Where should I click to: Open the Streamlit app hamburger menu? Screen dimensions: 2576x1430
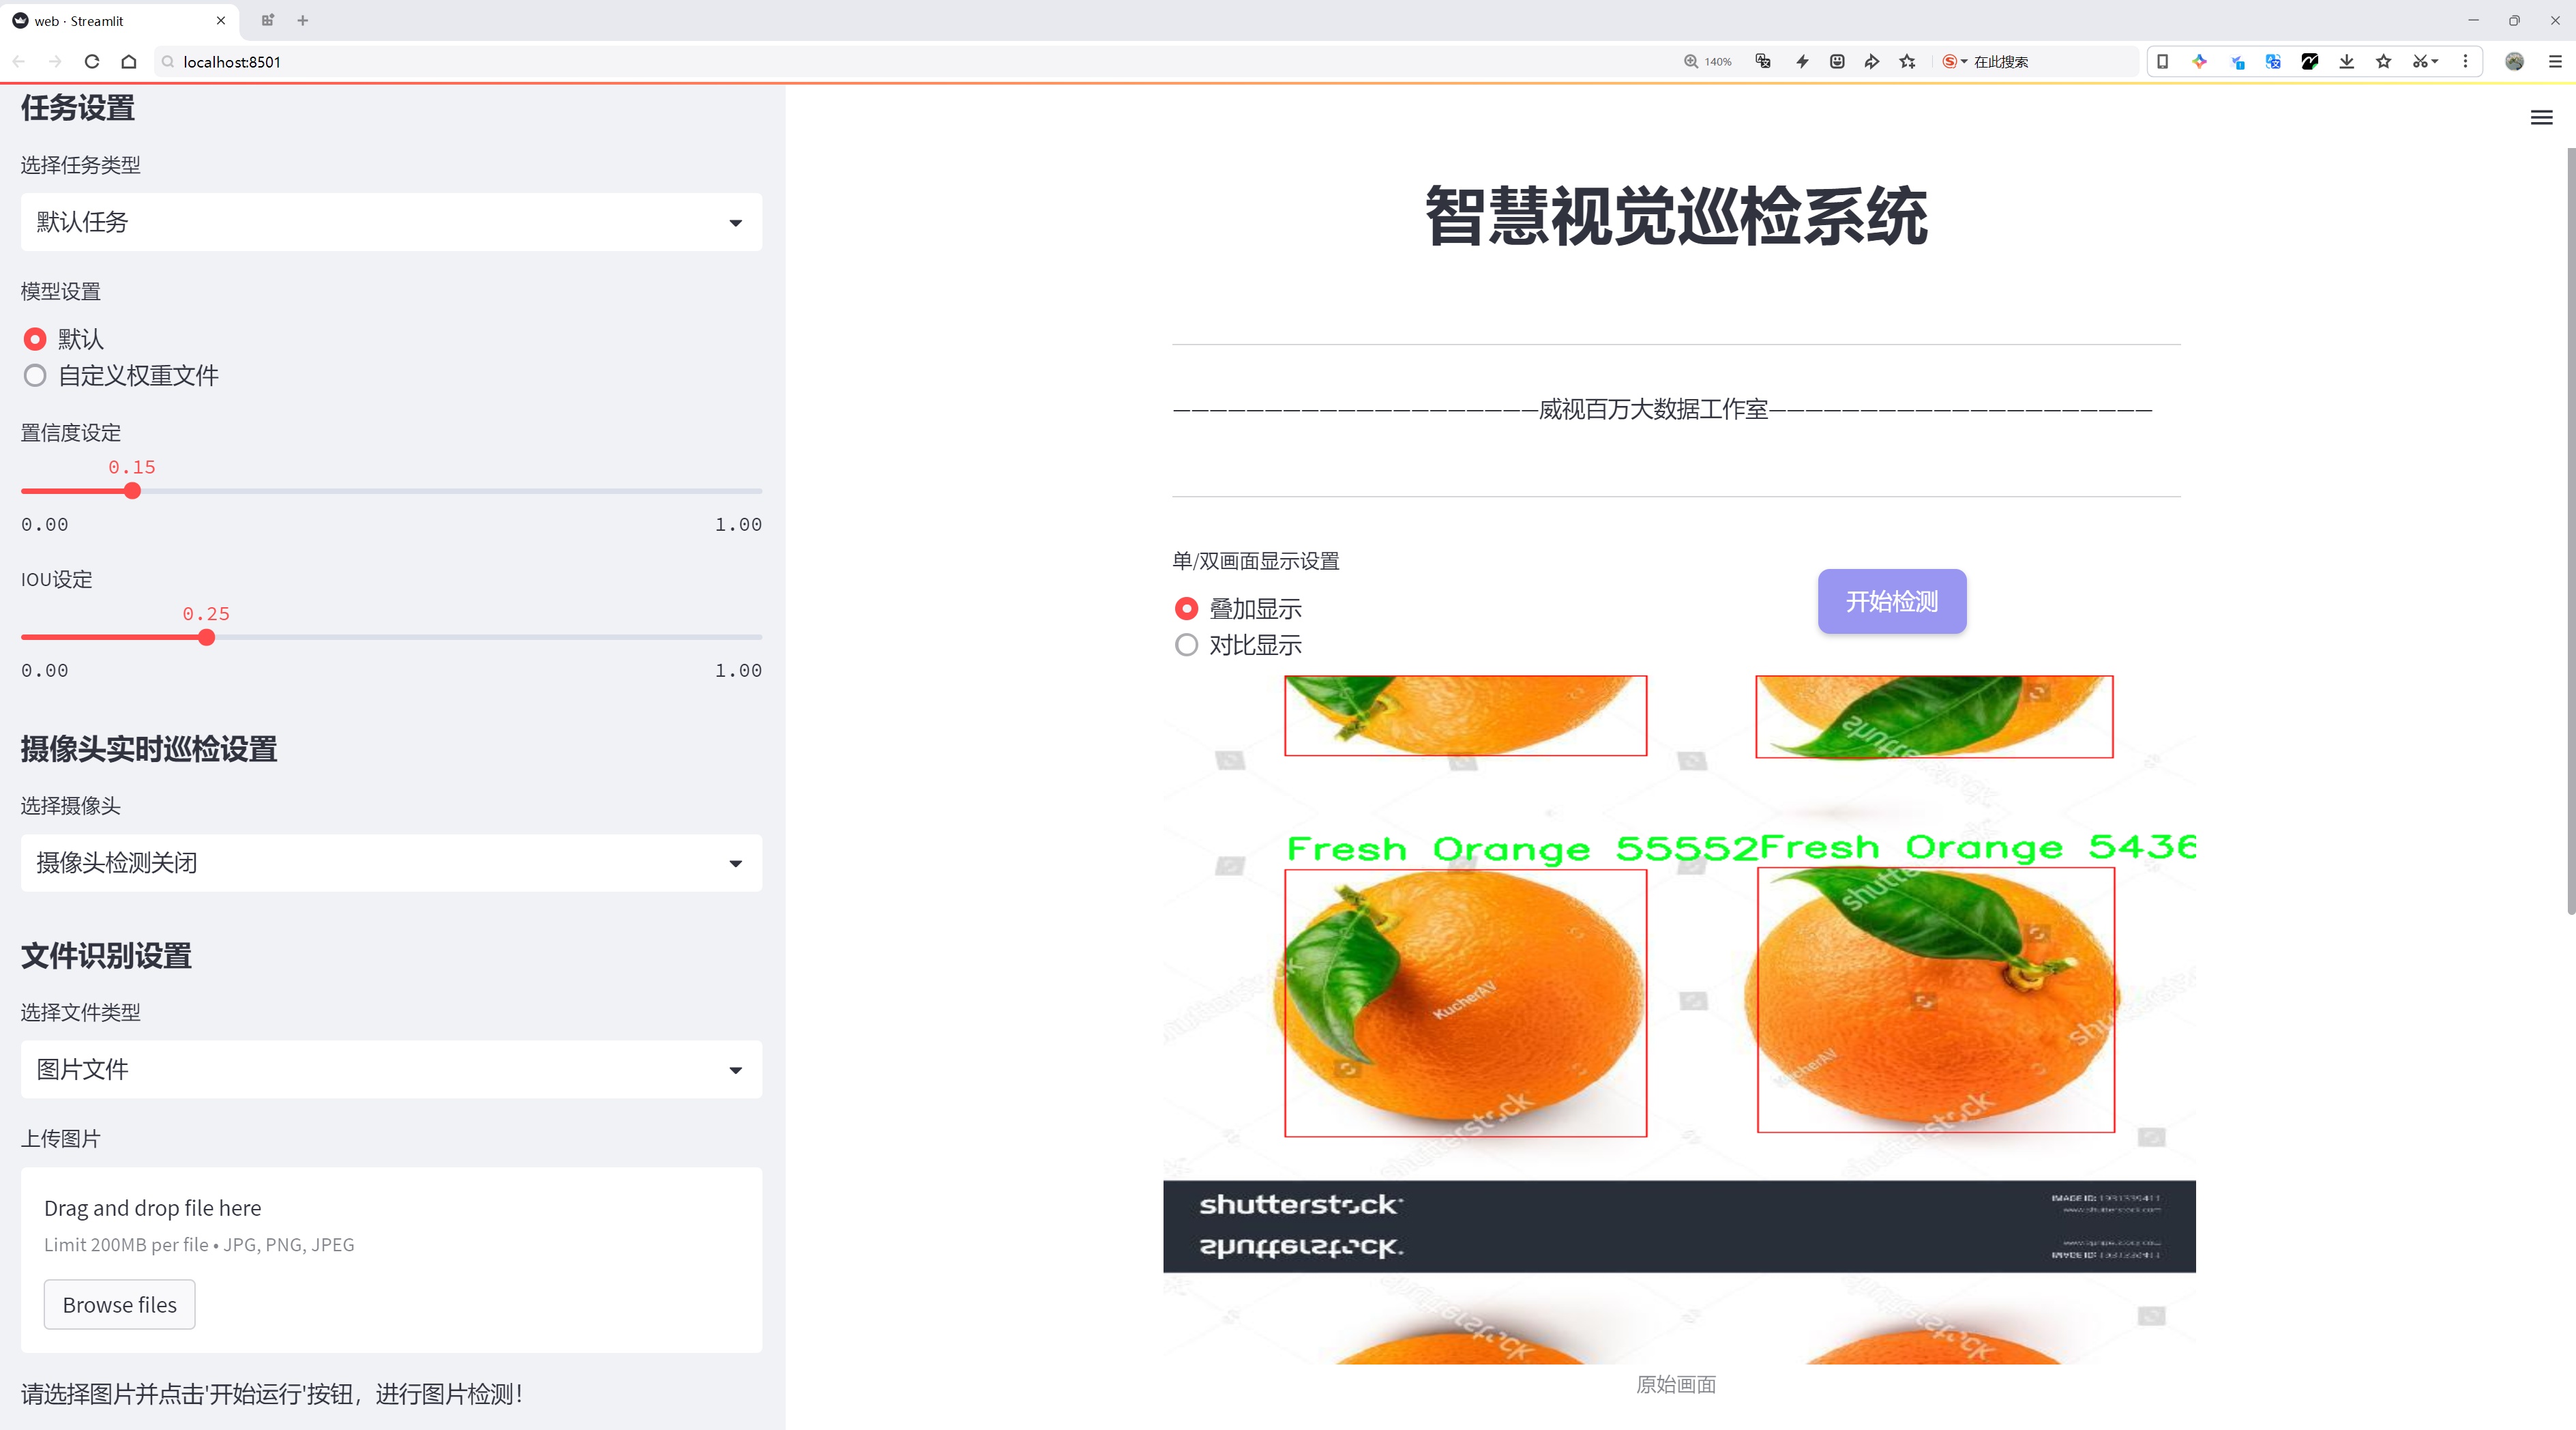tap(2541, 118)
